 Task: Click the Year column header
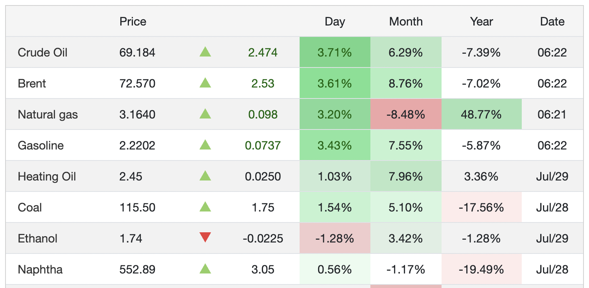(x=482, y=21)
